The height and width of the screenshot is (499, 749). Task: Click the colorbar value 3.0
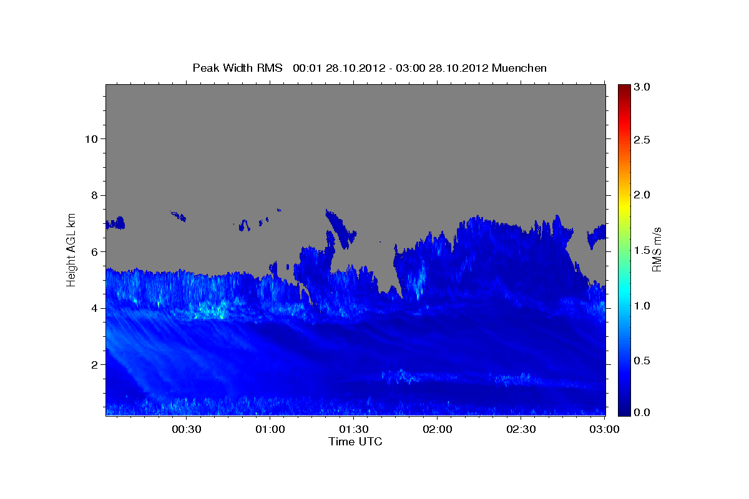pyautogui.click(x=642, y=87)
